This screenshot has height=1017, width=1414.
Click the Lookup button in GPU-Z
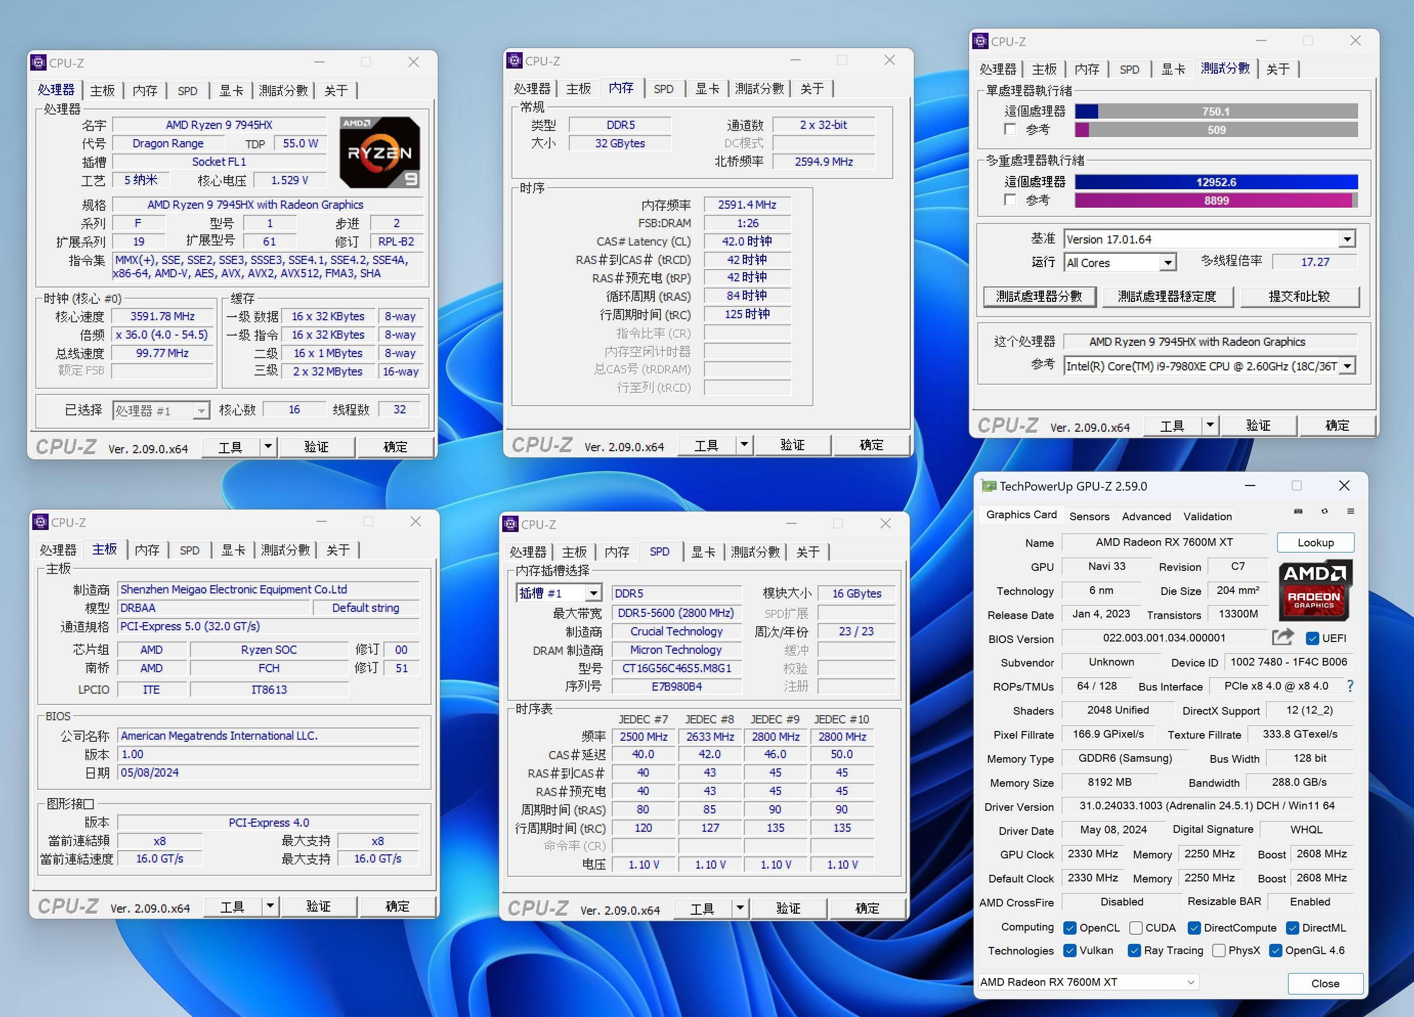pyautogui.click(x=1316, y=542)
